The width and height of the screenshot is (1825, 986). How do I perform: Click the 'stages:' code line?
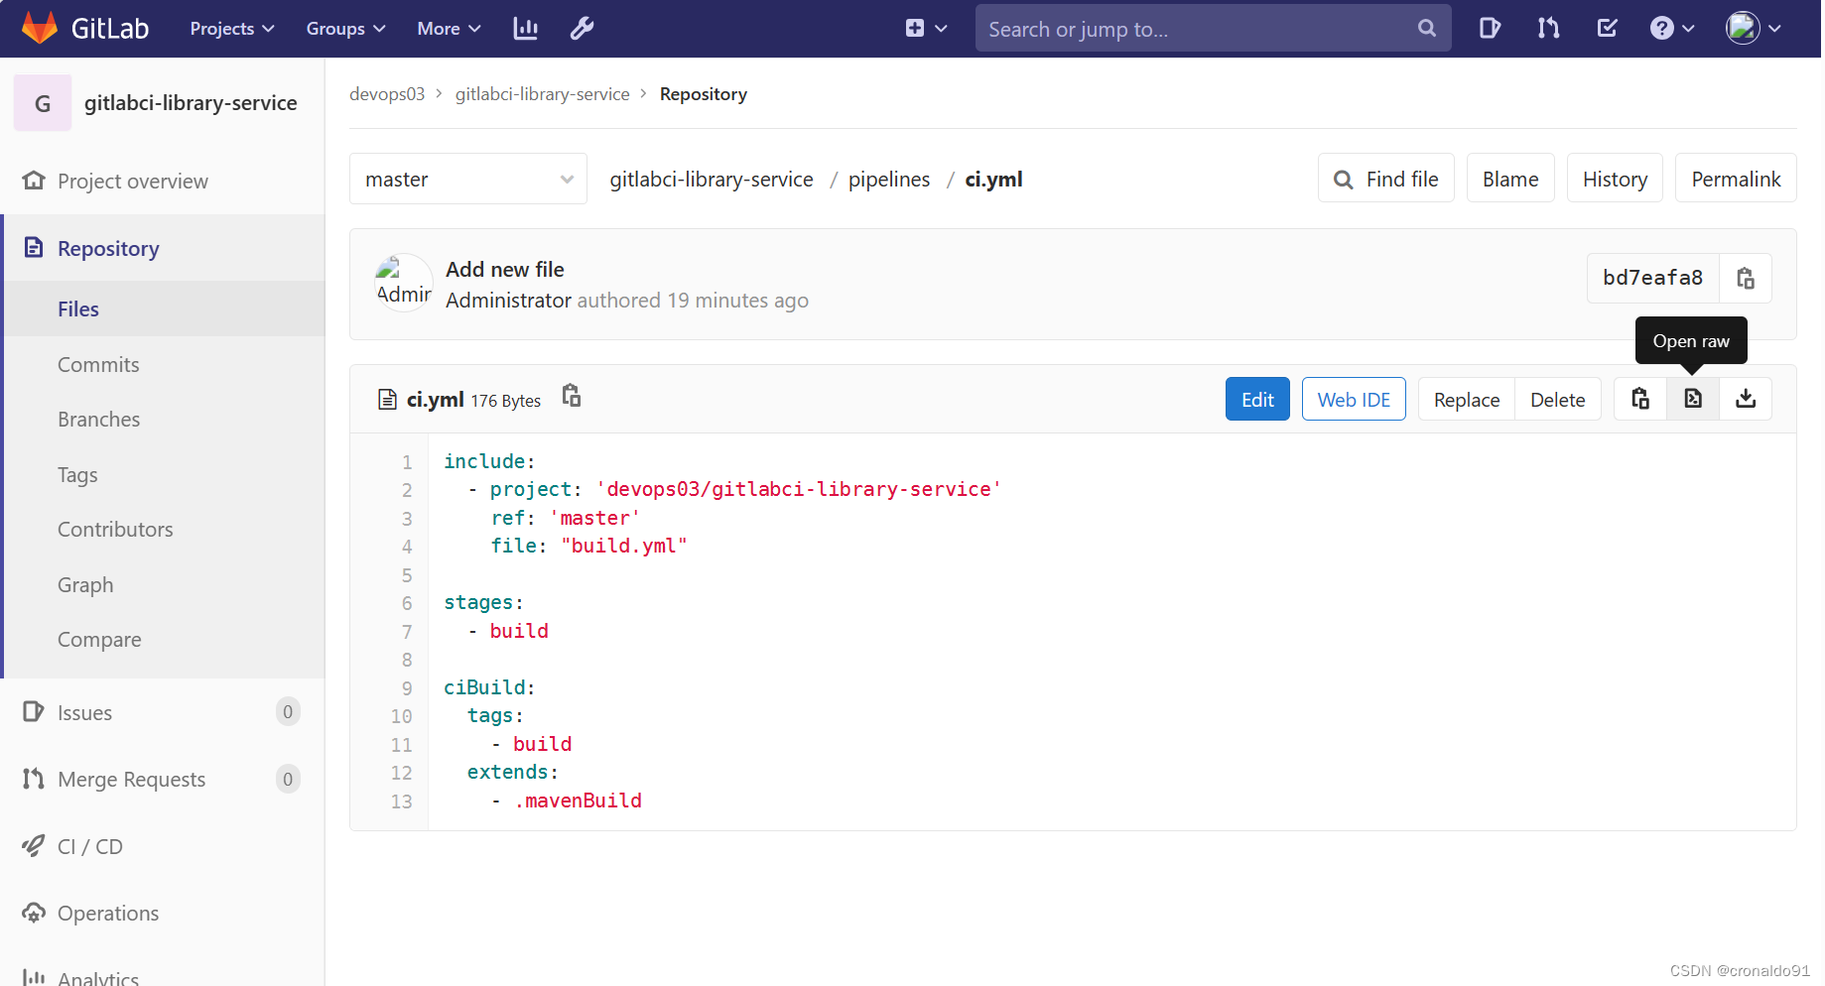coord(483,602)
